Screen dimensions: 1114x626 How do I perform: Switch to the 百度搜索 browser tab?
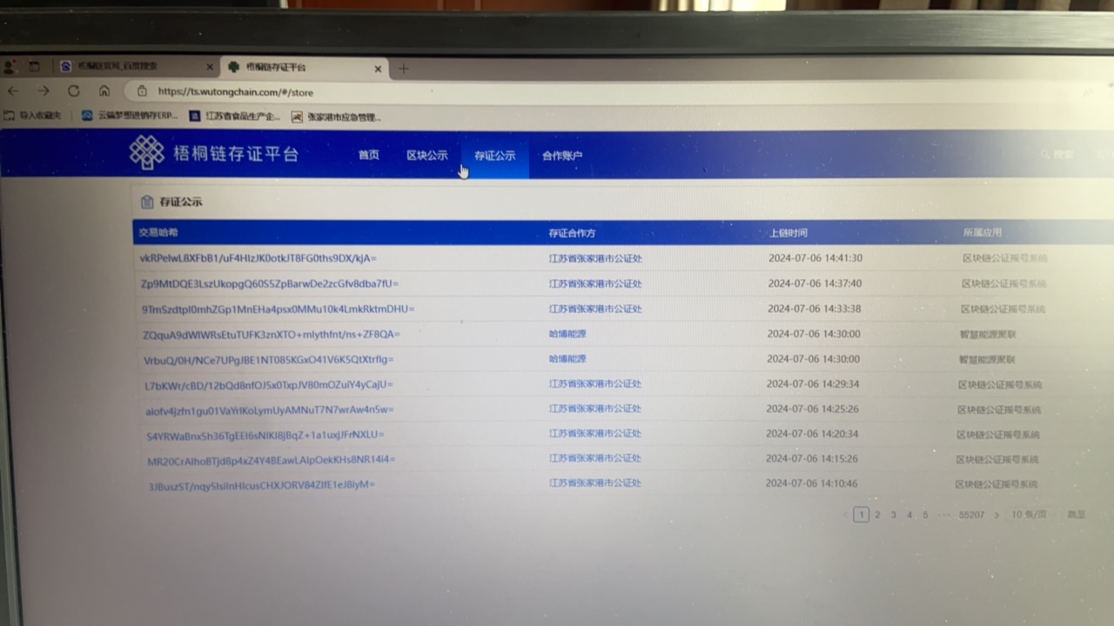(135, 67)
